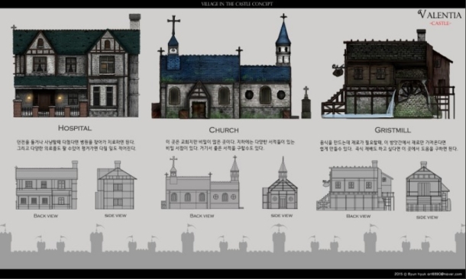Screen dimensions: 466x279
Task: Click the Korean description under Church
Action: 230,146
